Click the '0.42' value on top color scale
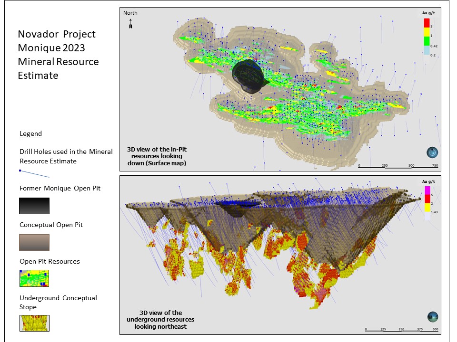The width and height of the screenshot is (457, 342). pyautogui.click(x=434, y=46)
